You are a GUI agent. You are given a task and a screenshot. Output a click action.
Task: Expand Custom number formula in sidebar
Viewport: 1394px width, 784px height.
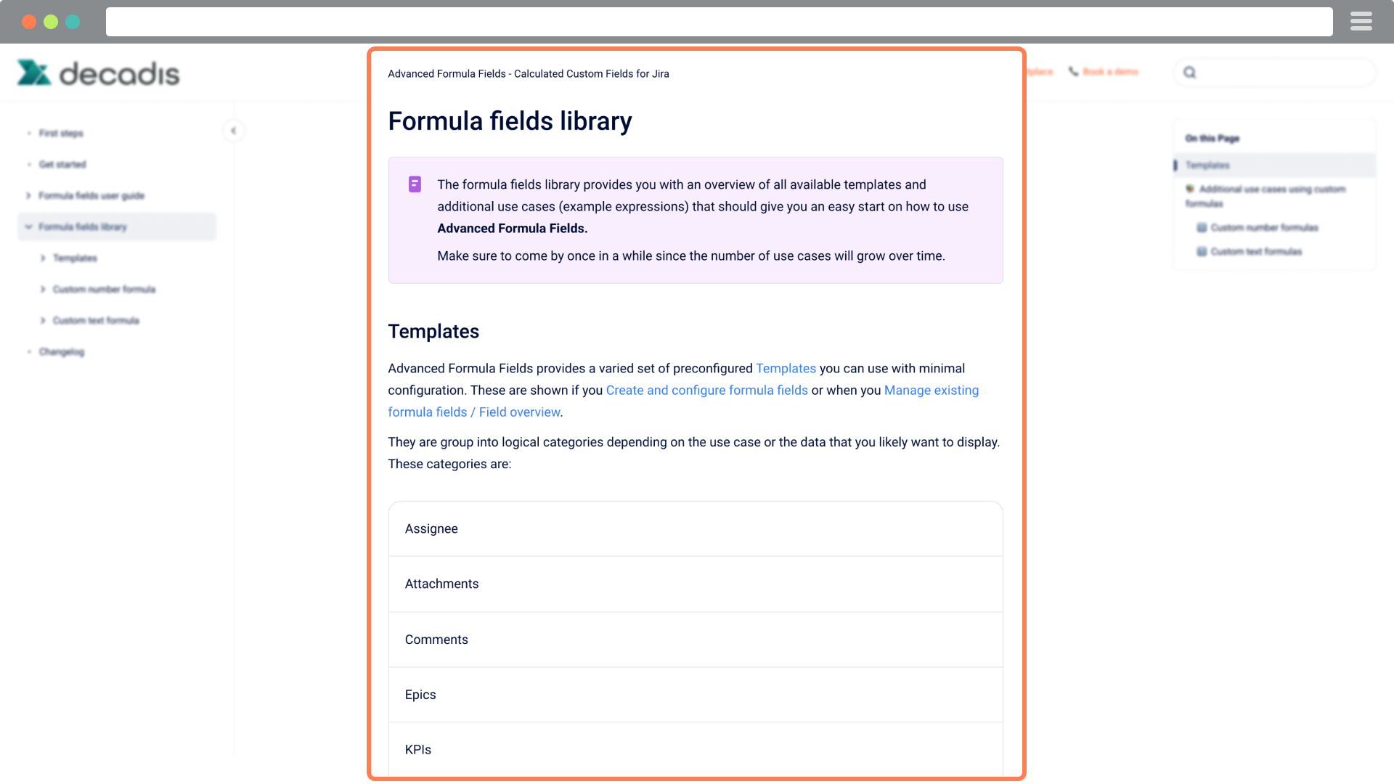pyautogui.click(x=43, y=290)
